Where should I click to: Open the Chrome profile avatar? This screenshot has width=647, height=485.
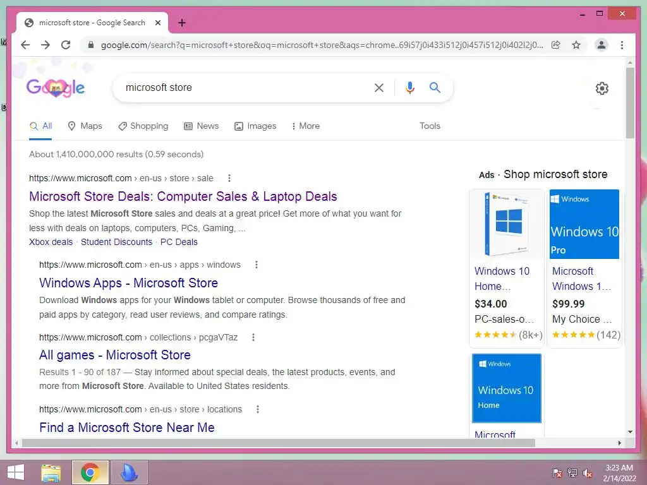pos(602,45)
